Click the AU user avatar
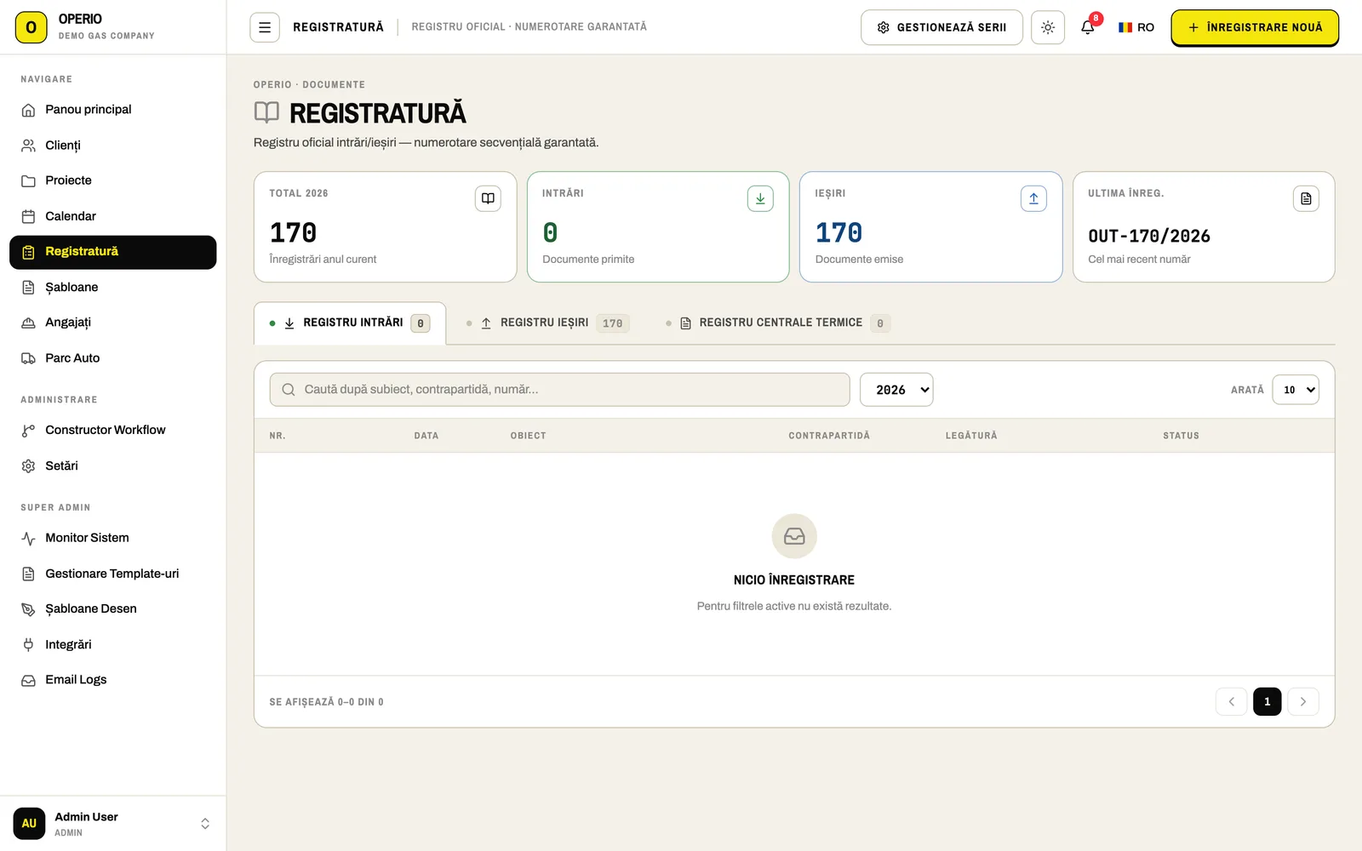1362x851 pixels. click(29, 824)
